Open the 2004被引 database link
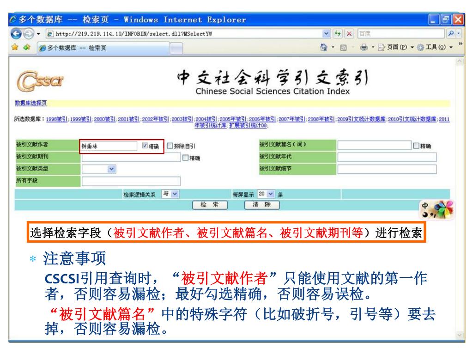The width and height of the screenshot is (473, 355). pyautogui.click(x=206, y=119)
